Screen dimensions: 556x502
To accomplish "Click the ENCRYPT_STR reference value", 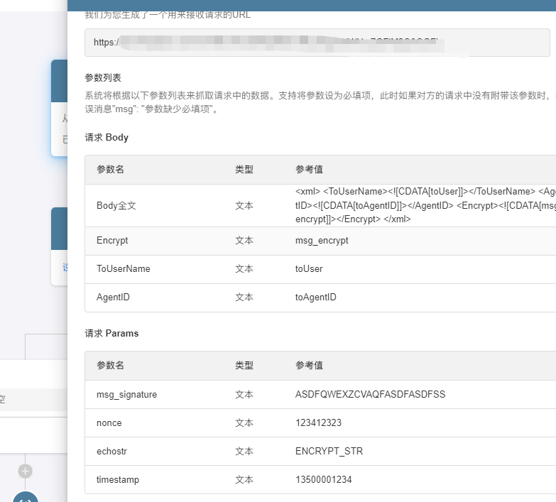I will (x=329, y=451).
